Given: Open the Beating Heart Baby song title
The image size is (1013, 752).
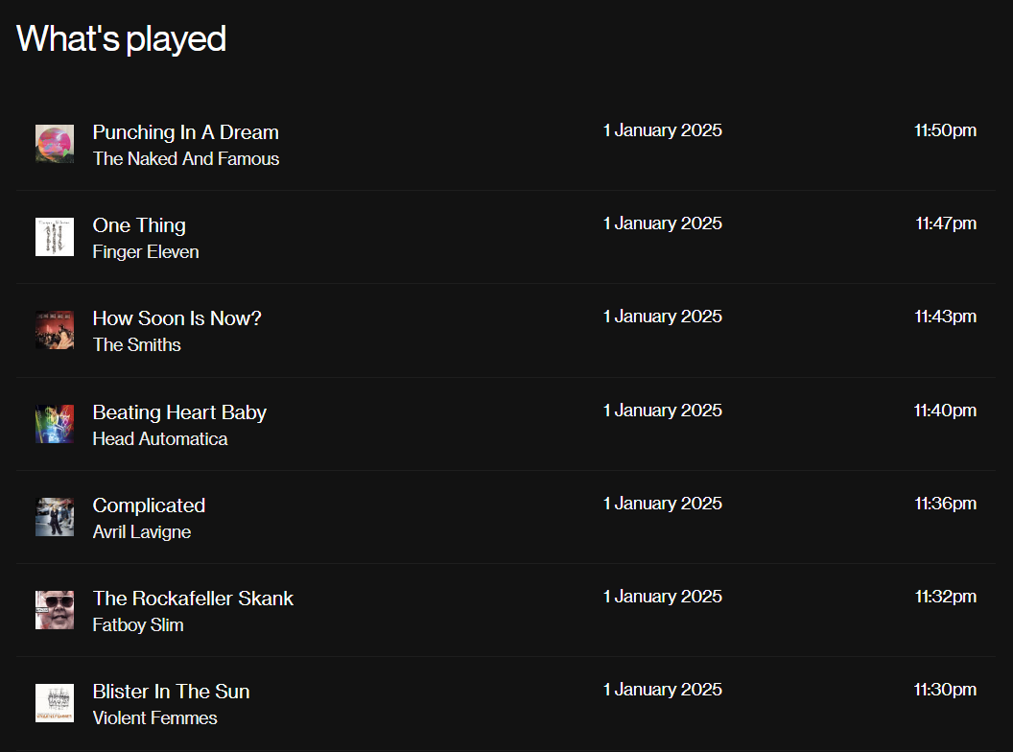Looking at the screenshot, I should pyautogui.click(x=179, y=412).
